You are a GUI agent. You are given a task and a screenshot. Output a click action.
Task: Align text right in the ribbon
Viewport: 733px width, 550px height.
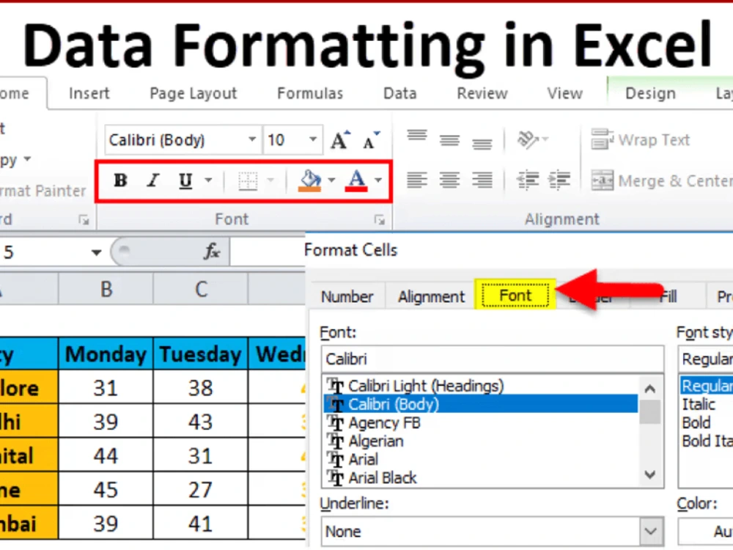(482, 180)
